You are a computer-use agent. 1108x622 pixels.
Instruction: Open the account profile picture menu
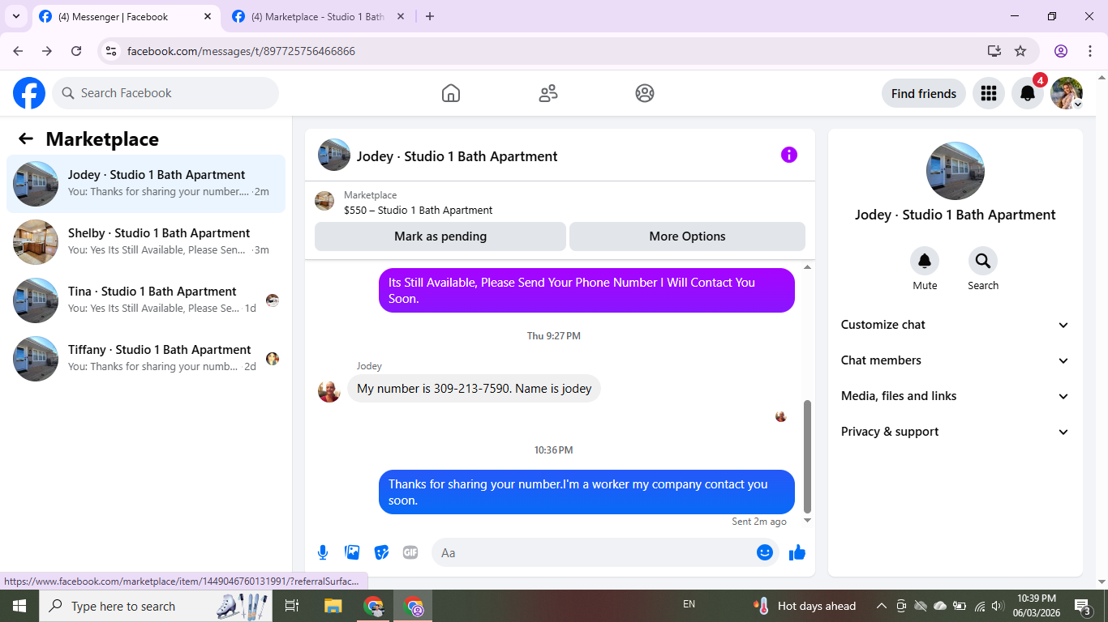1067,93
